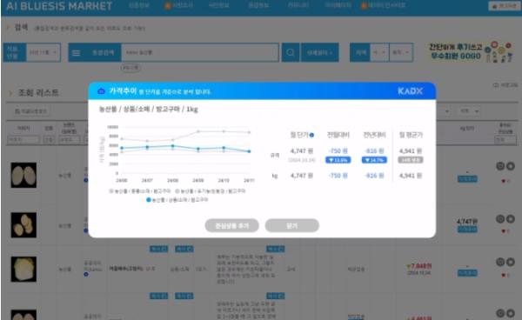This screenshot has width=522, height=320.
Task: Toggle the first gray chart legend series
Action: [140, 191]
